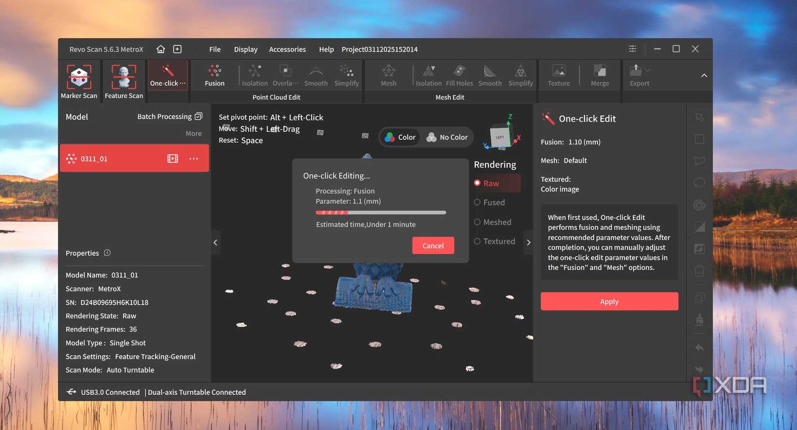The image size is (797, 430).
Task: Open the Export tool
Action: (639, 76)
